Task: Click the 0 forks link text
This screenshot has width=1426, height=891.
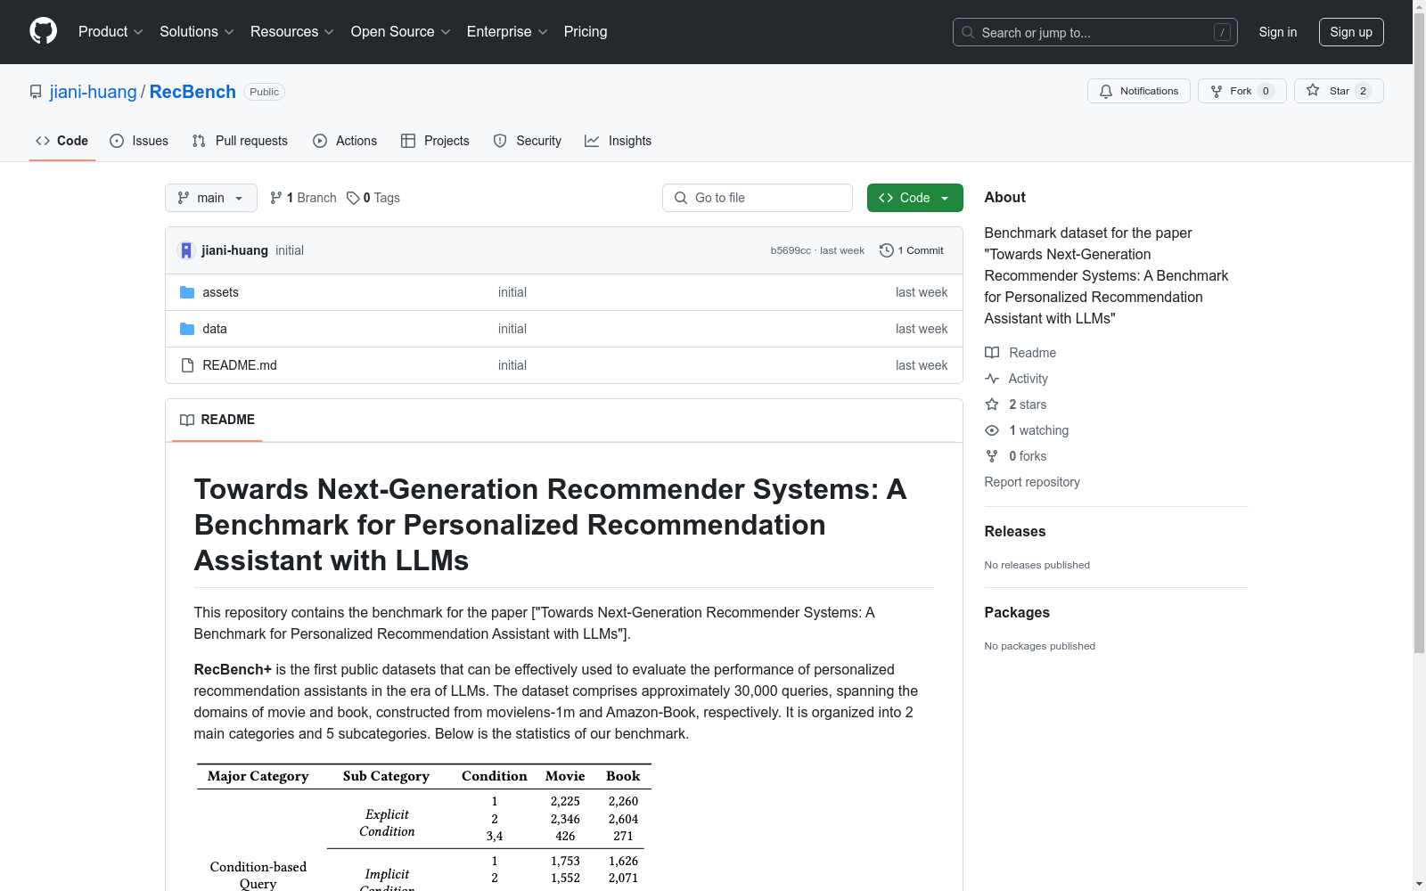Action: point(1028,456)
